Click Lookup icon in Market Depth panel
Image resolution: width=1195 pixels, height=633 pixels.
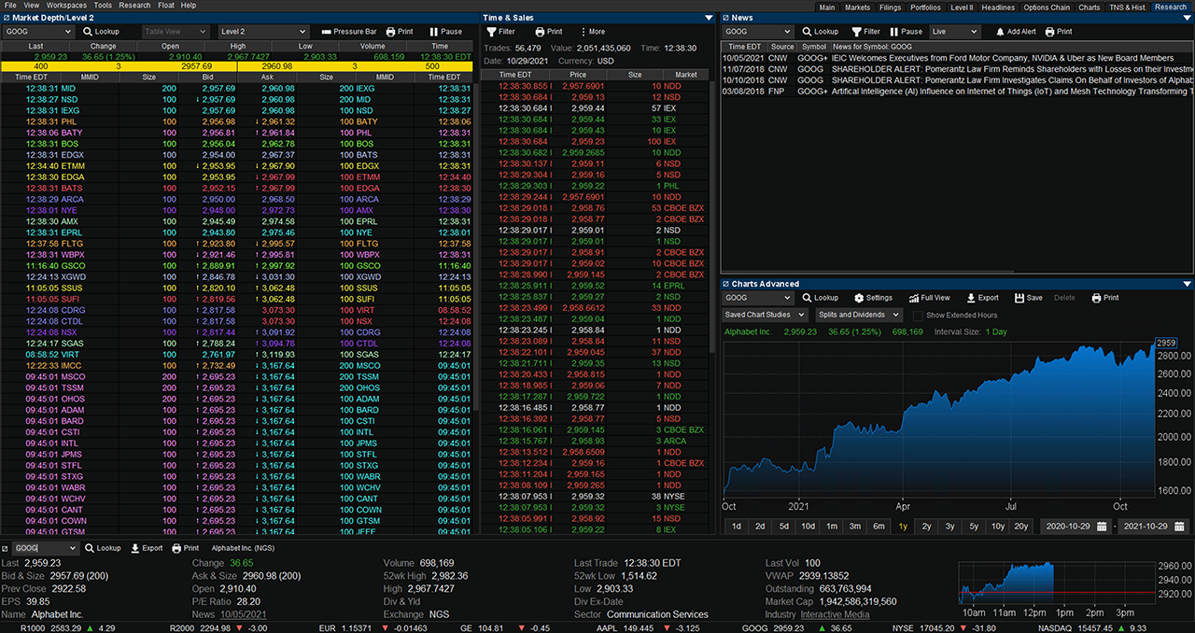tap(101, 31)
